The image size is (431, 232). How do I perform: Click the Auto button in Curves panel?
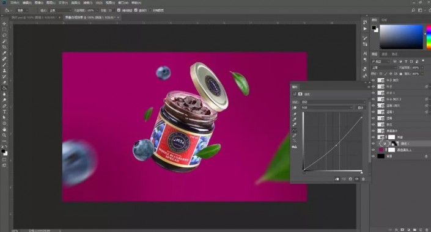tap(360, 107)
